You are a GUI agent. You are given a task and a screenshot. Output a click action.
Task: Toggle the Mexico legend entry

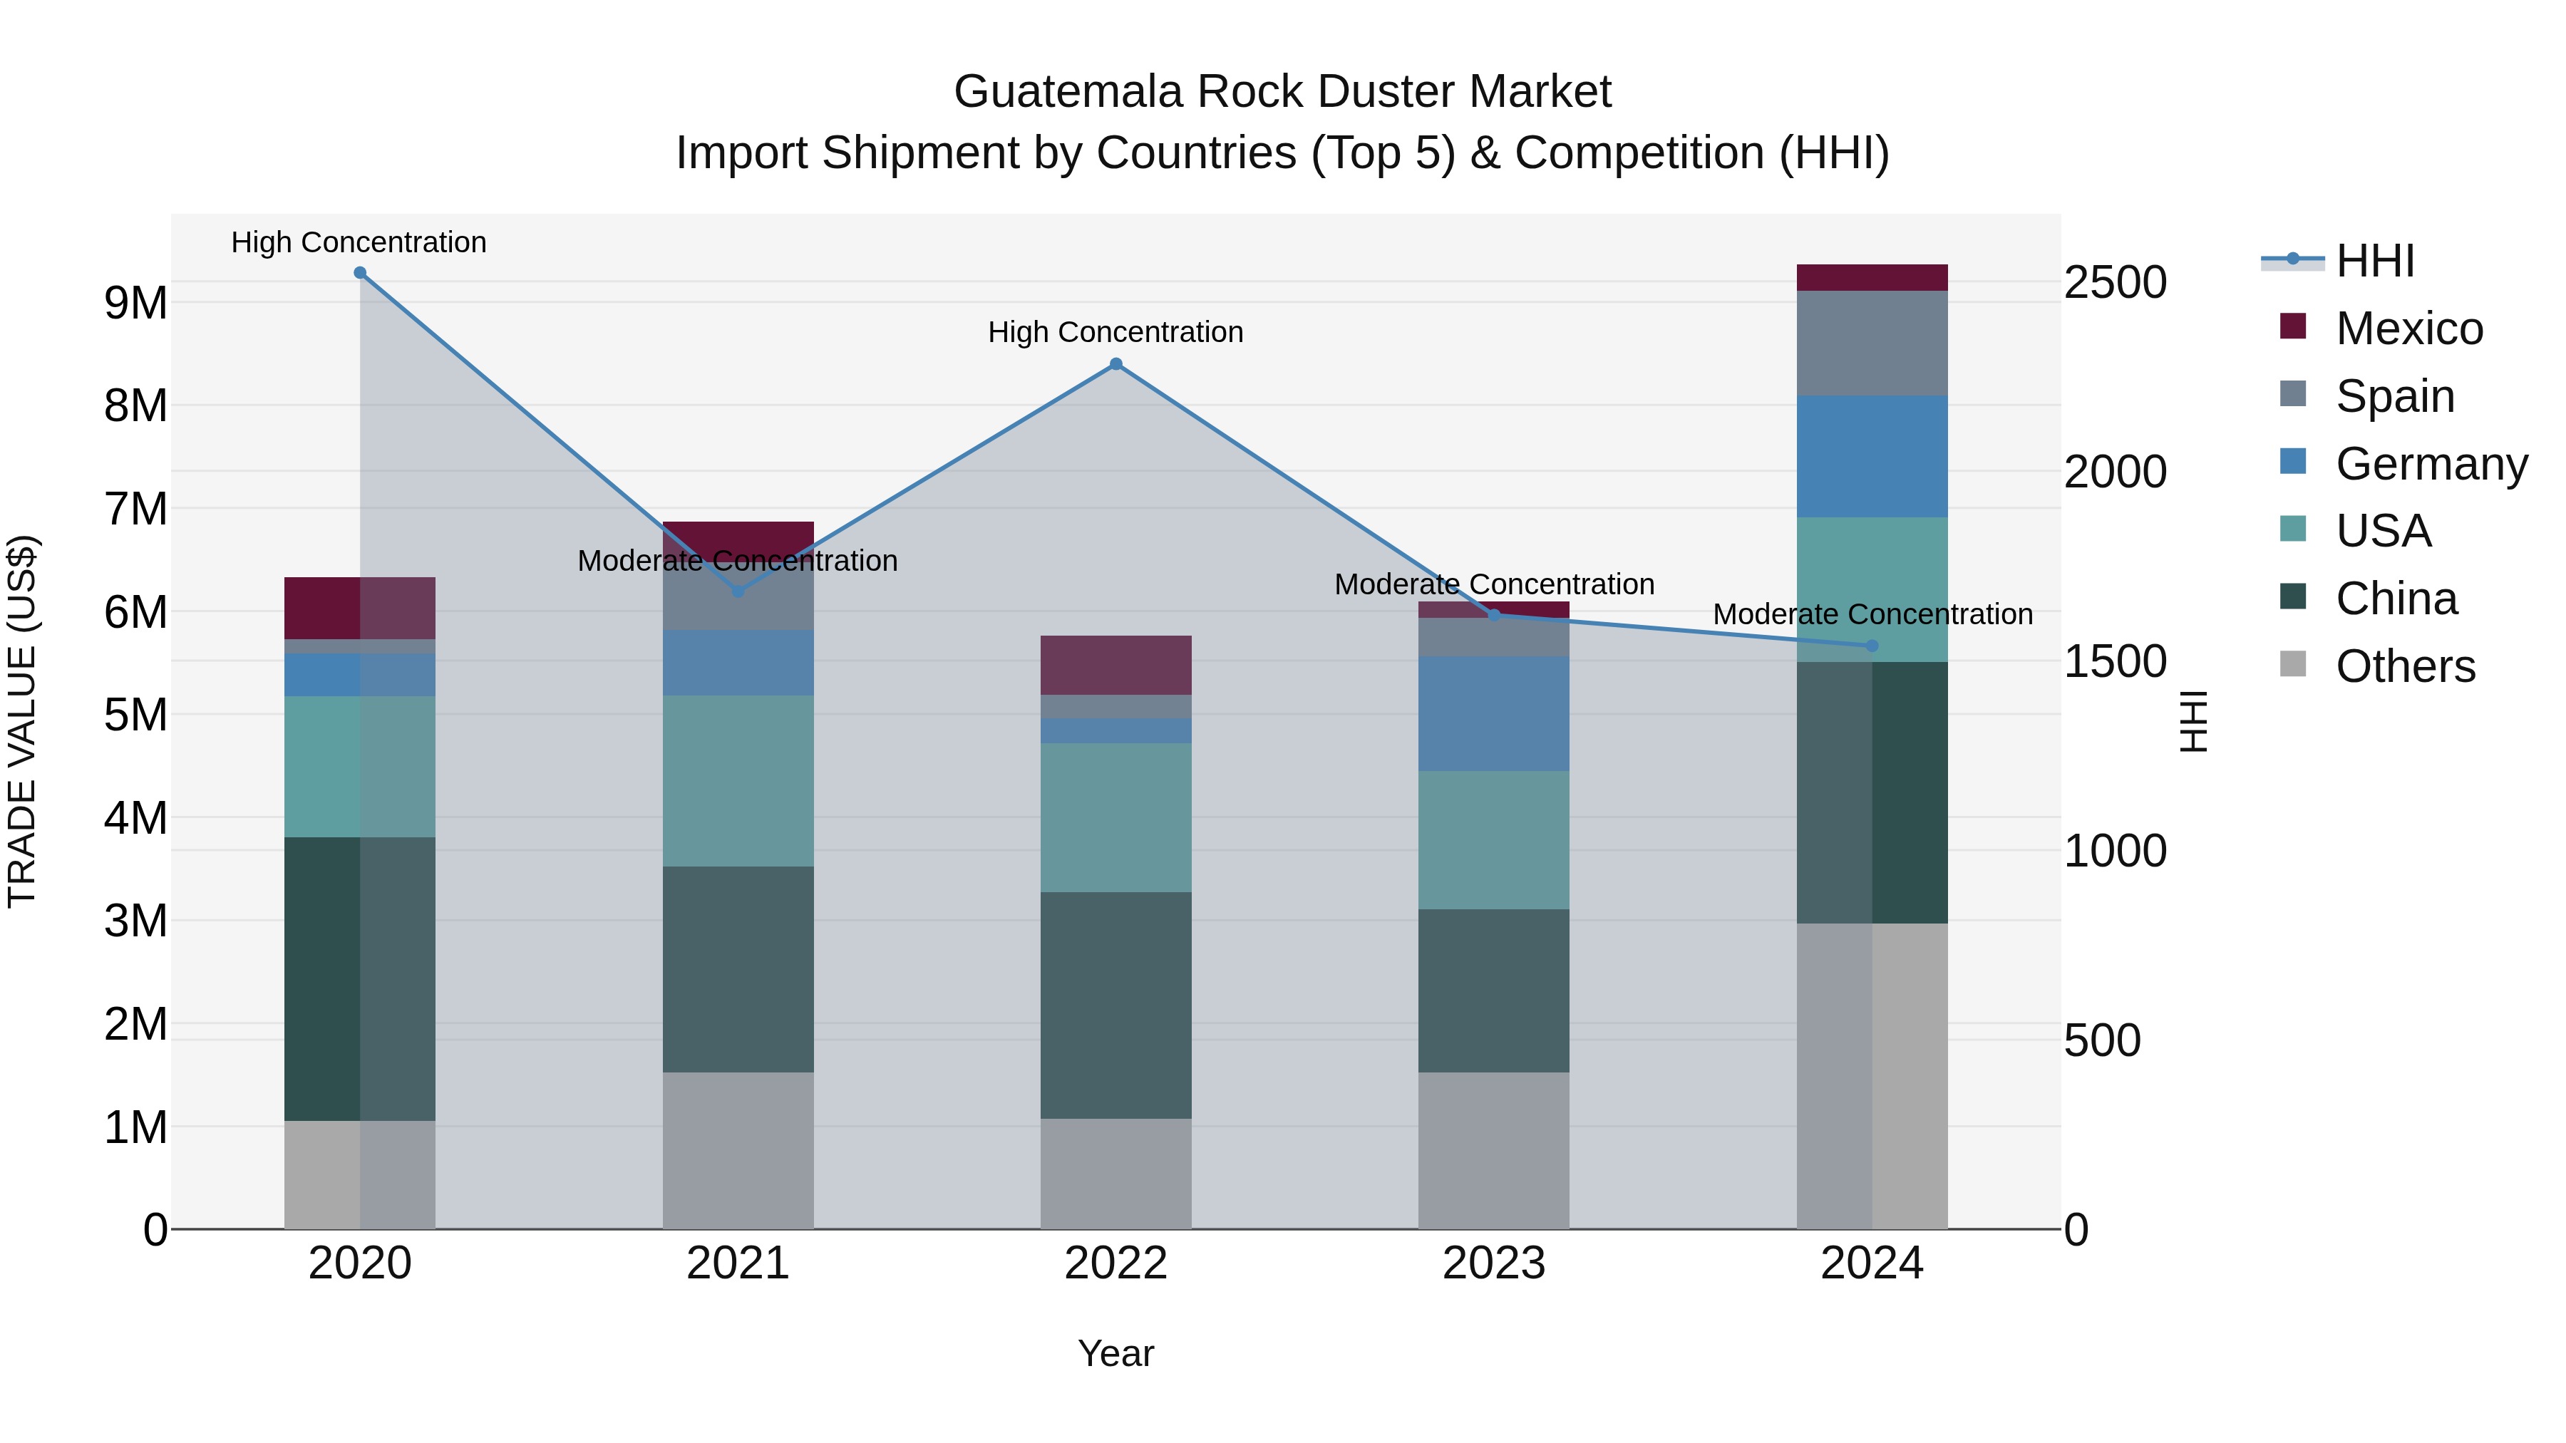[x=2381, y=328]
